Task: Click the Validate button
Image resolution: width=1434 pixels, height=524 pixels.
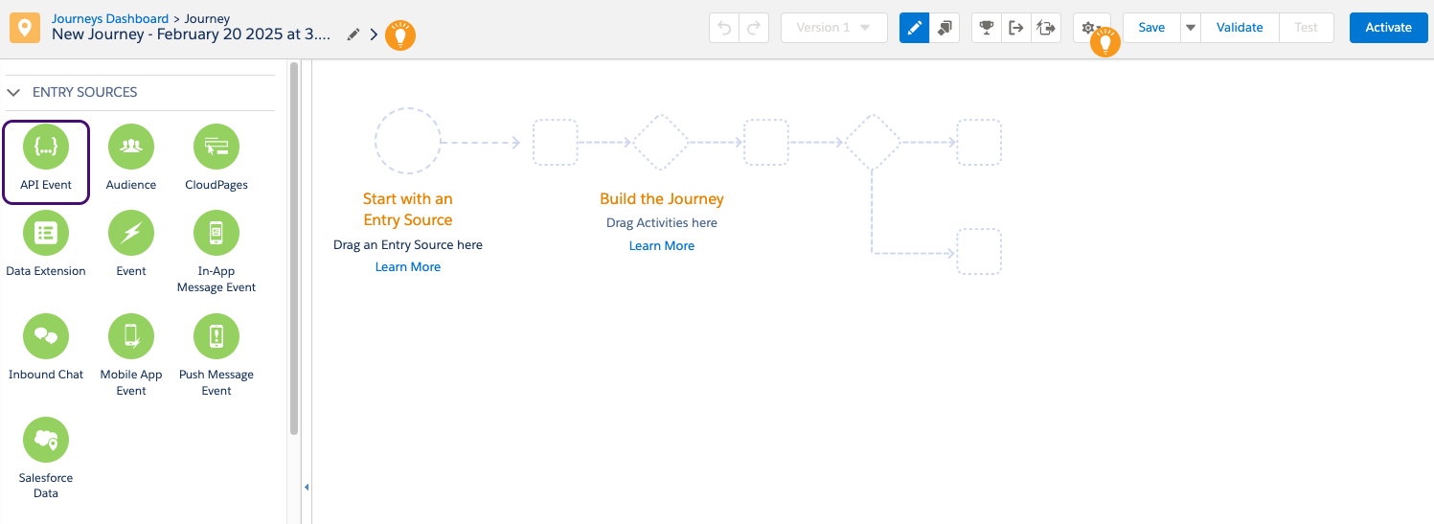Action: pos(1240,28)
